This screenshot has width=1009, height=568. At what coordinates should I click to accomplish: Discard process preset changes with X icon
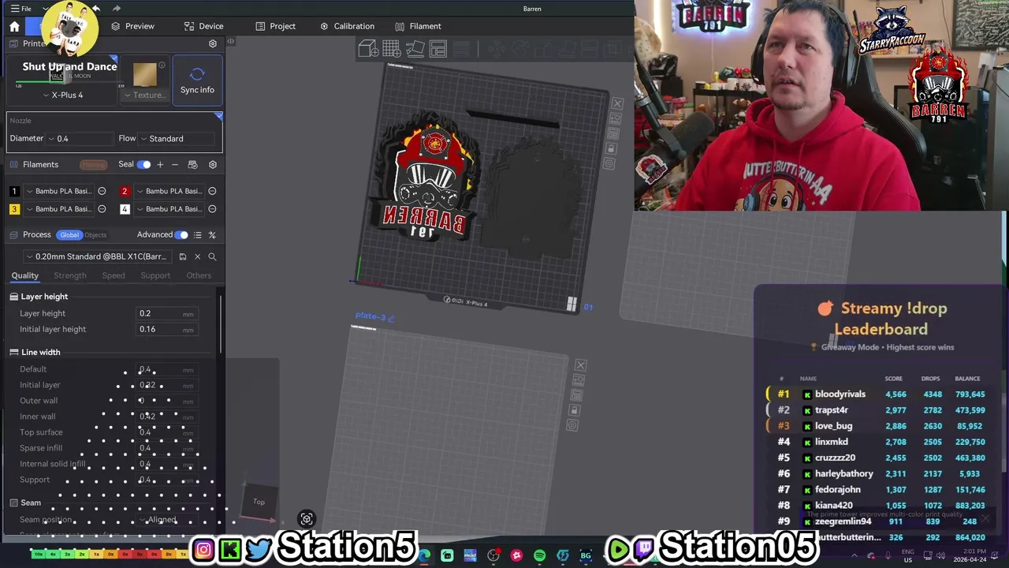click(198, 256)
